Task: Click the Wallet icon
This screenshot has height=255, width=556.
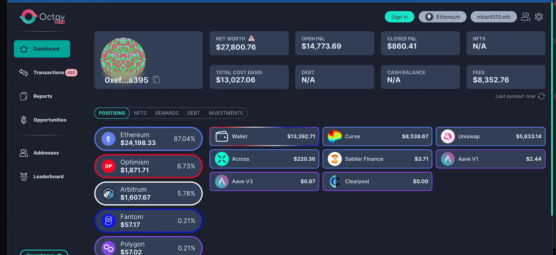Action: (222, 136)
